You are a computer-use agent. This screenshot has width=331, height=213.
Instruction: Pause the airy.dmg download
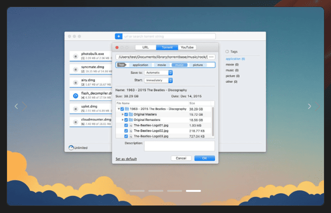tap(76, 82)
